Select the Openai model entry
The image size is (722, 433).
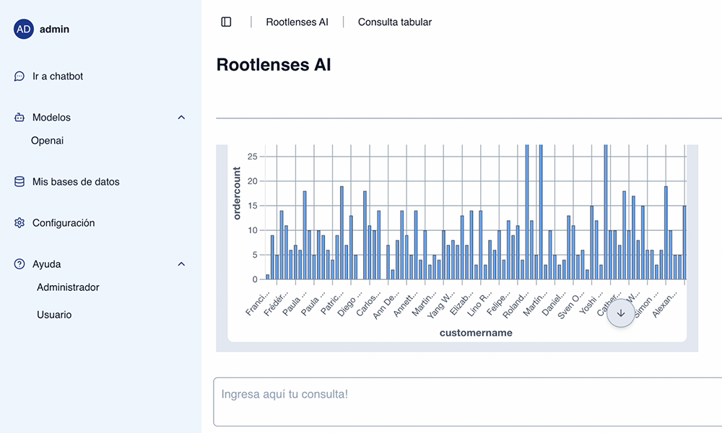coord(48,140)
